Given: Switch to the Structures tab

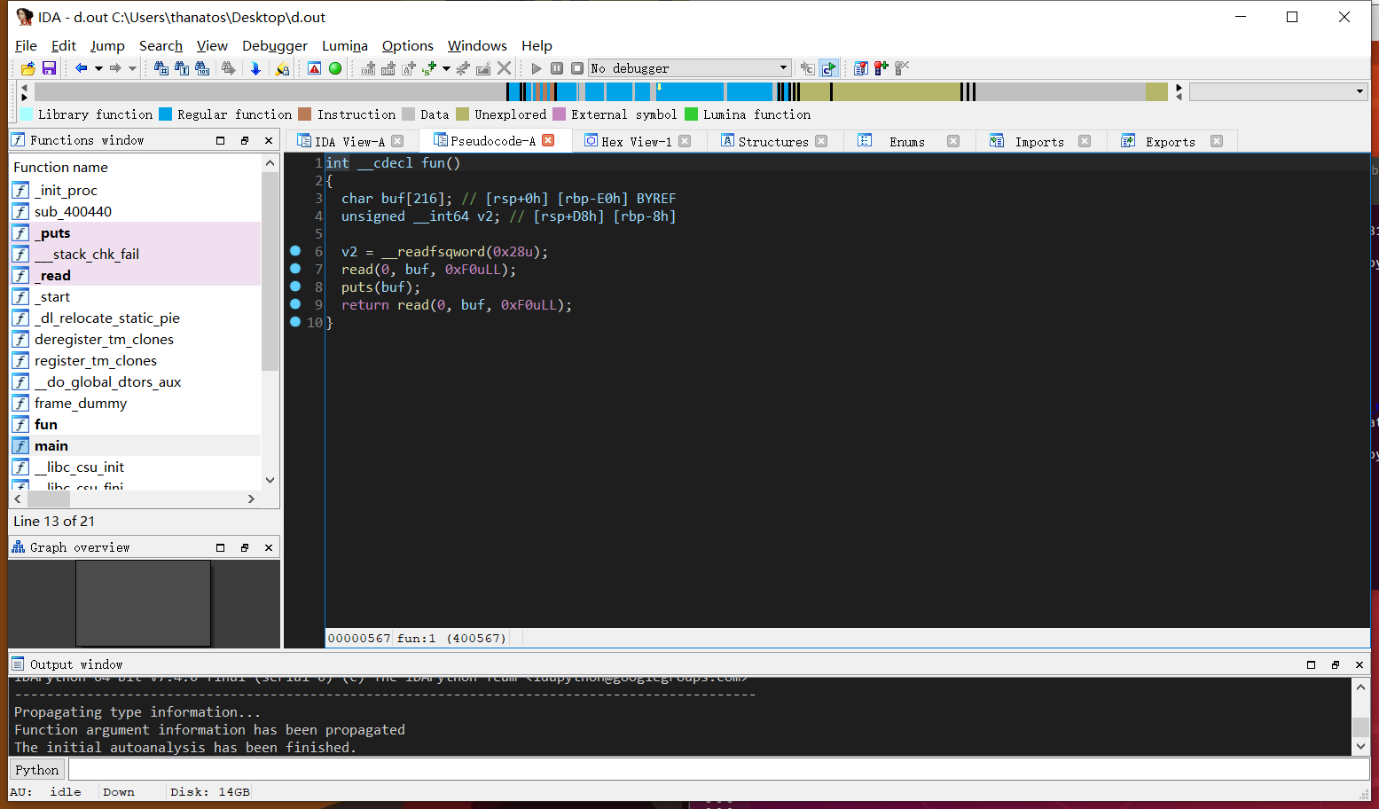Looking at the screenshot, I should click(x=772, y=141).
